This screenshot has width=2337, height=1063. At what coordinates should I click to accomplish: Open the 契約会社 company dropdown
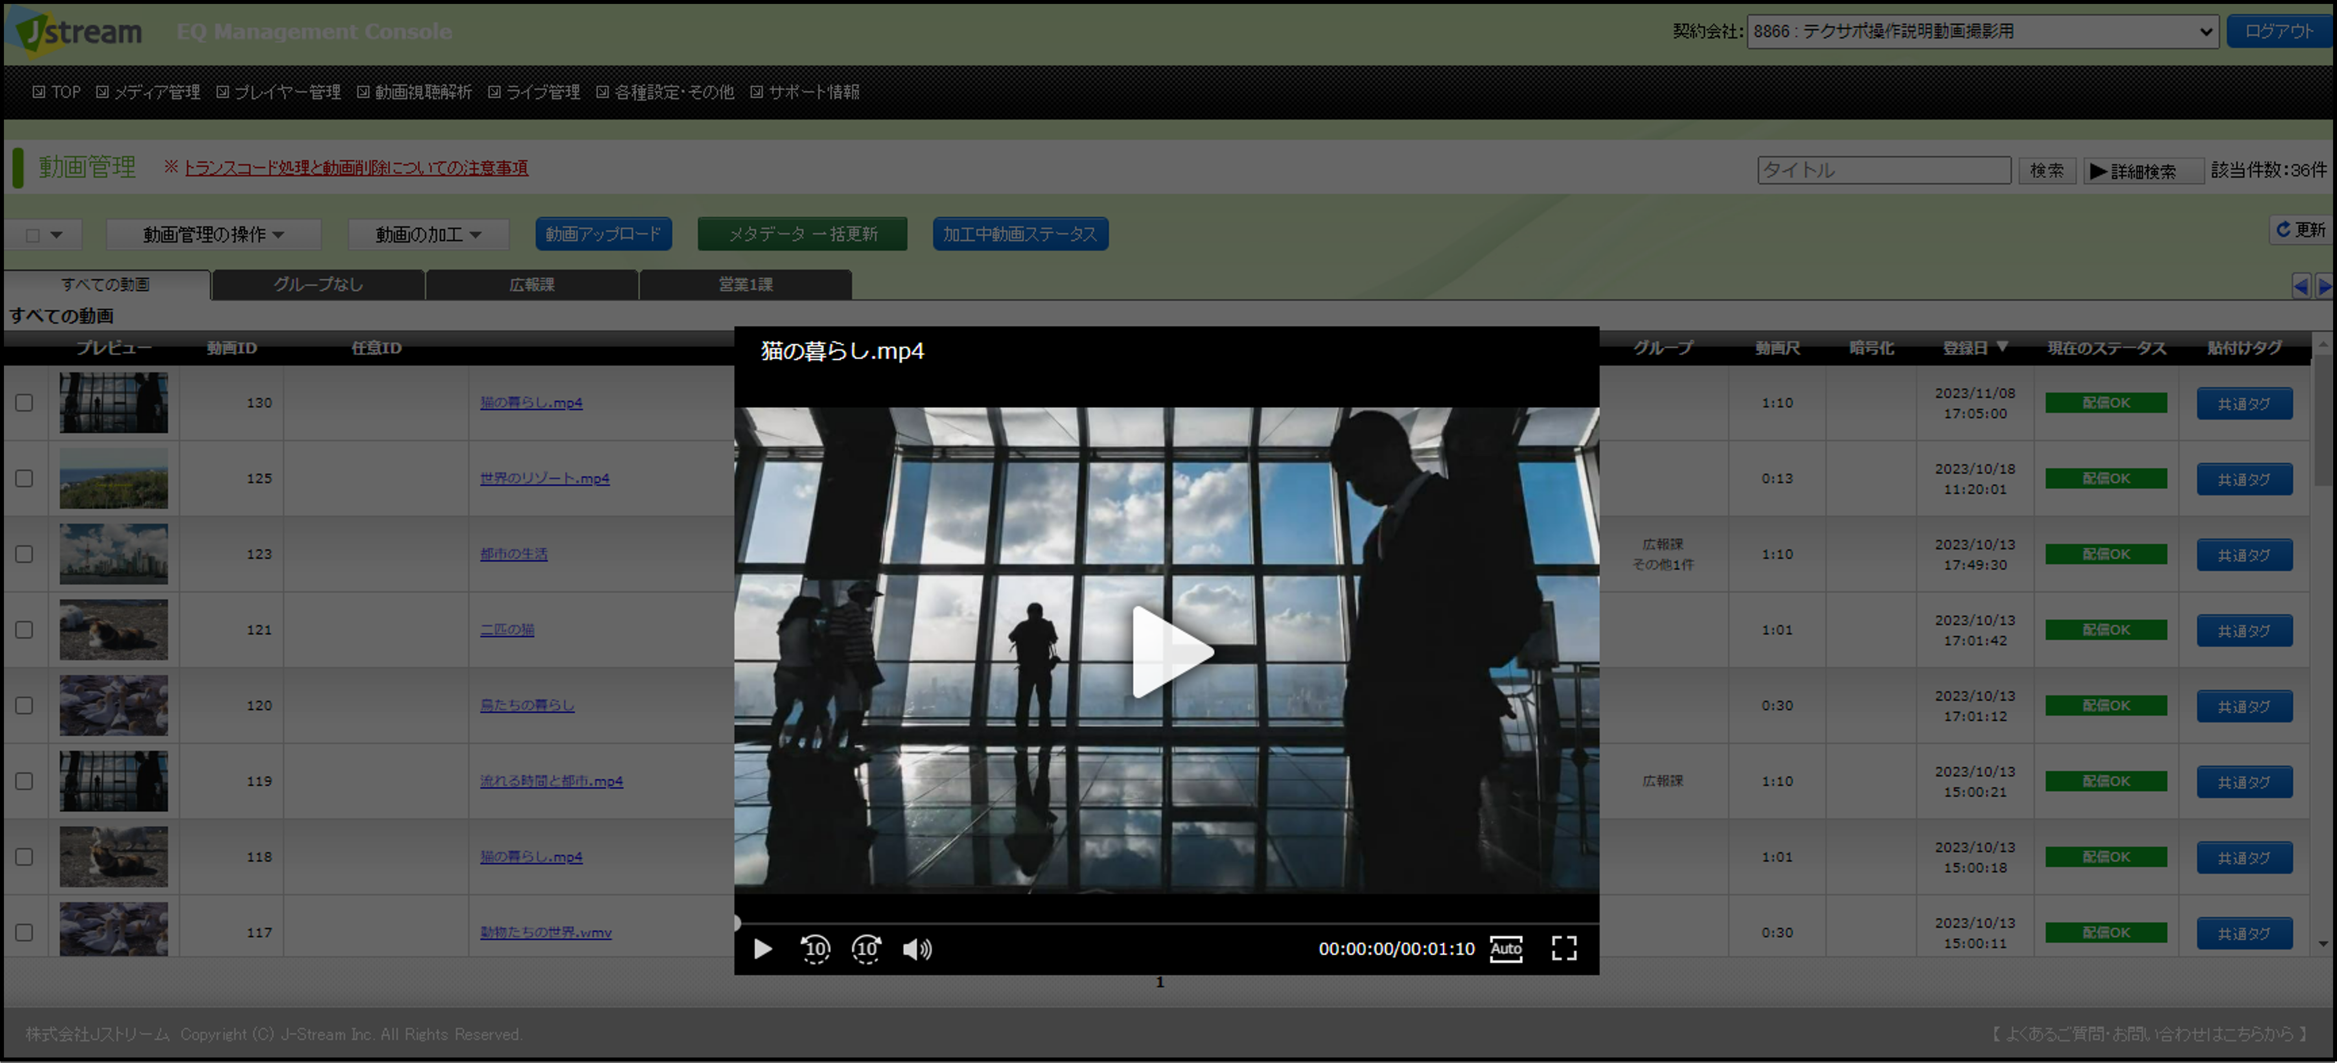click(1982, 32)
